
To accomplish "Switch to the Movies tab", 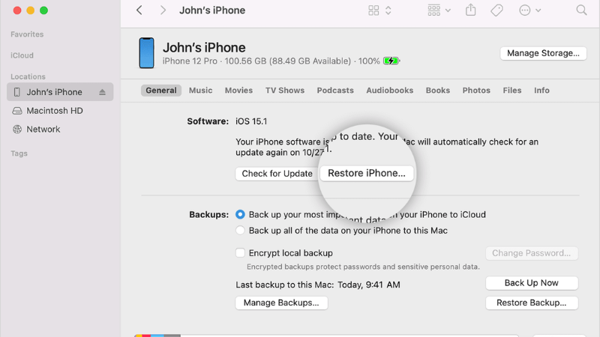I will click(x=238, y=91).
